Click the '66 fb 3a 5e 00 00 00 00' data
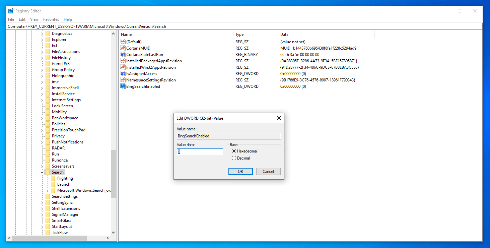The width and height of the screenshot is (490, 248). pos(300,55)
